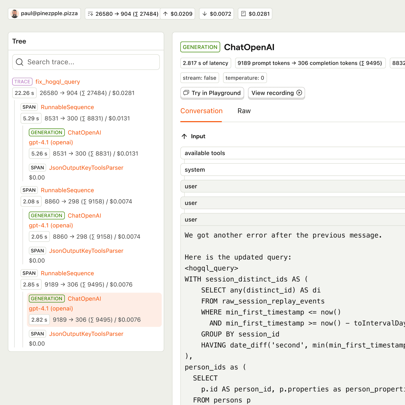Click the 2.85 s duration badge
The image size is (405, 405).
pyautogui.click(x=31, y=285)
